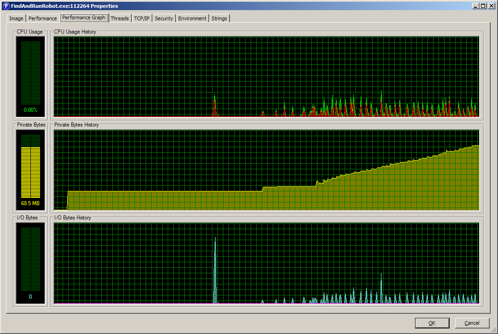
Task: Click the Cancel button
Action: [472, 322]
